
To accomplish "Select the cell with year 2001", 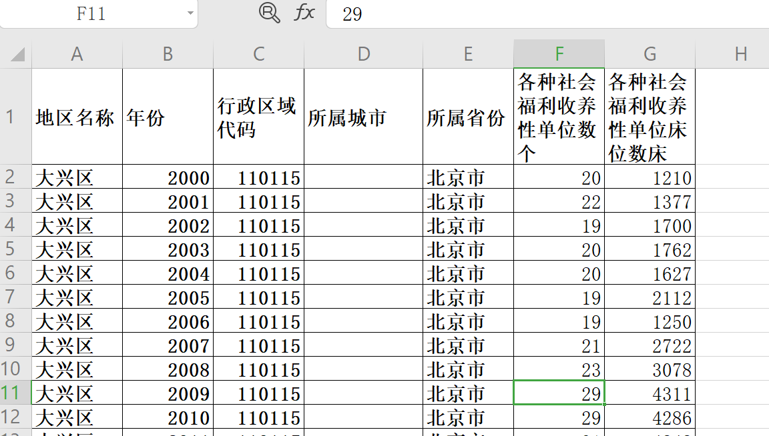I will pyautogui.click(x=168, y=201).
